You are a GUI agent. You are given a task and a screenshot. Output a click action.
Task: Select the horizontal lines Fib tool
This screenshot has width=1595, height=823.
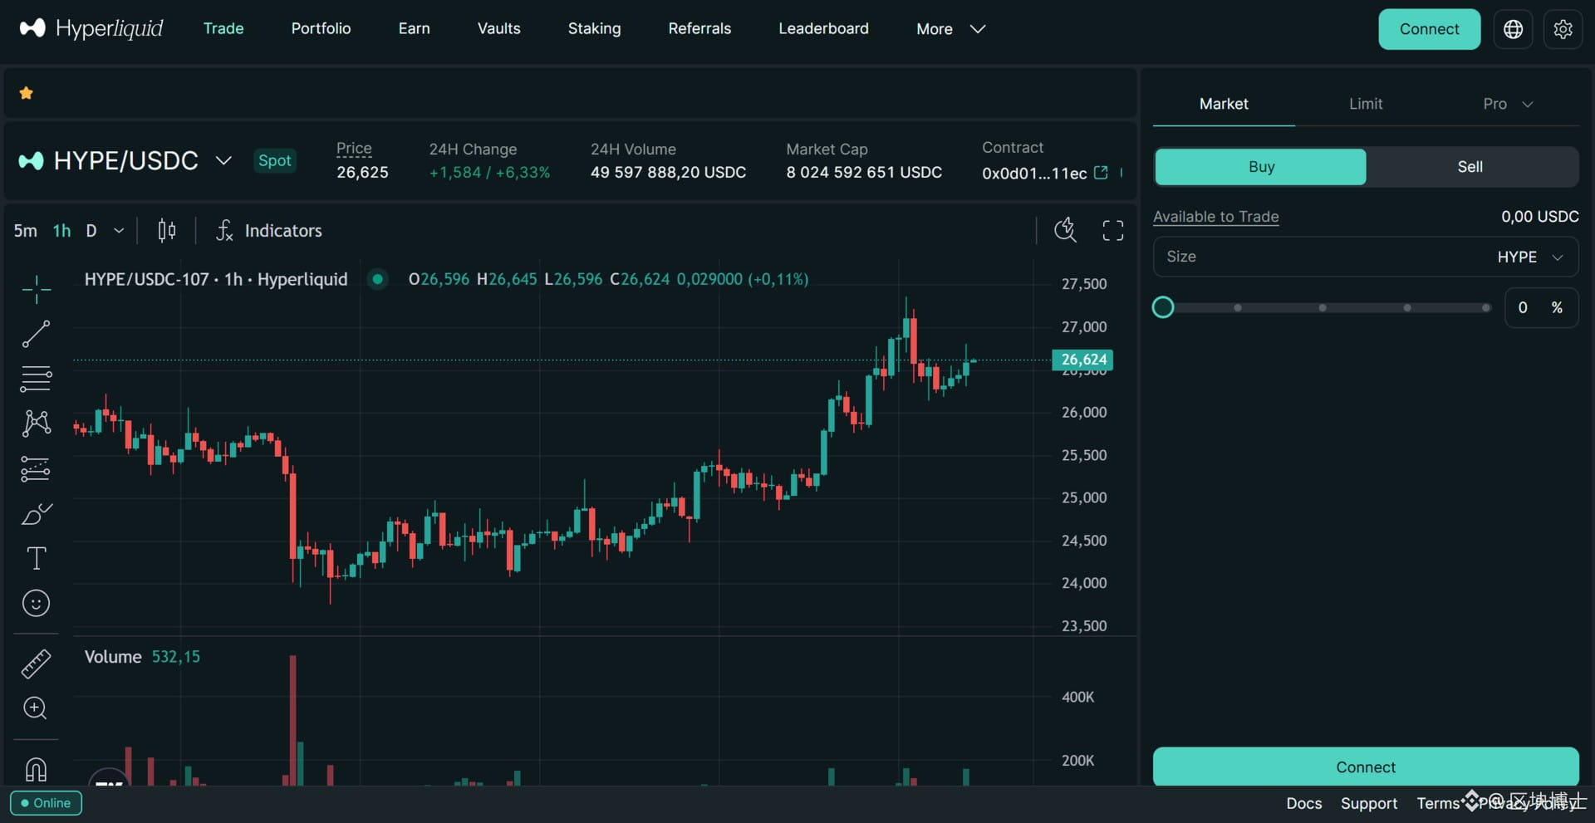[36, 379]
